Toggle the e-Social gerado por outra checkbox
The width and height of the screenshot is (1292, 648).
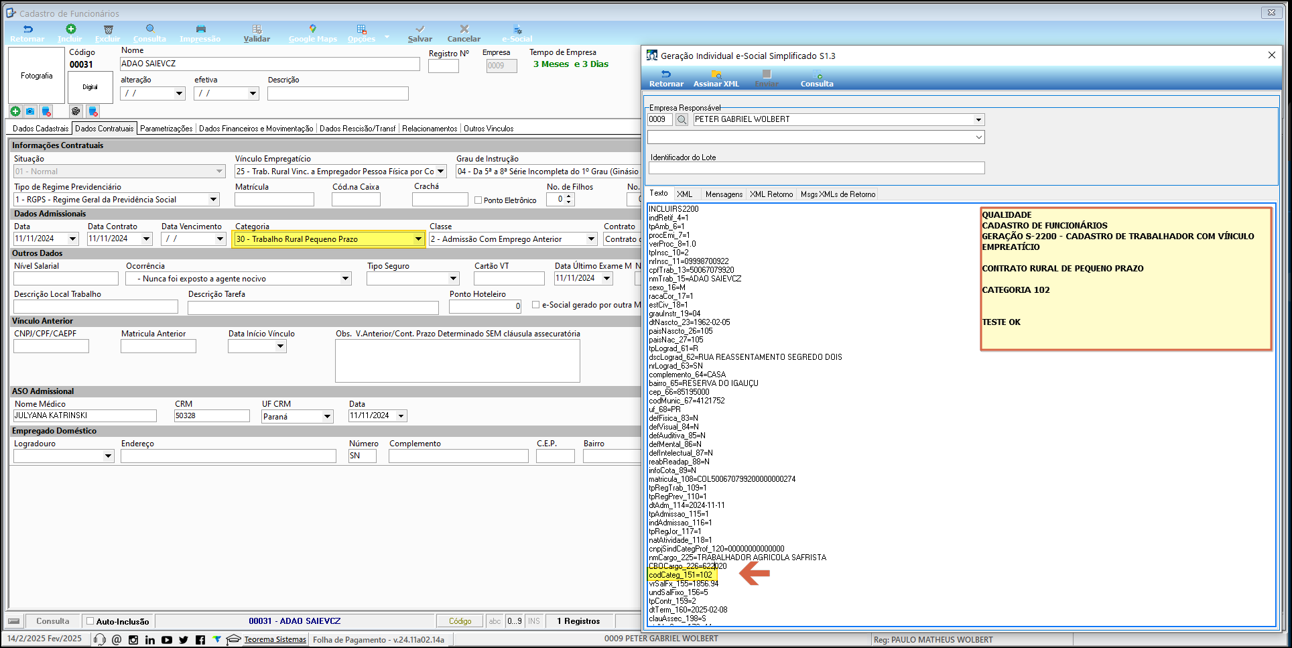[535, 304]
